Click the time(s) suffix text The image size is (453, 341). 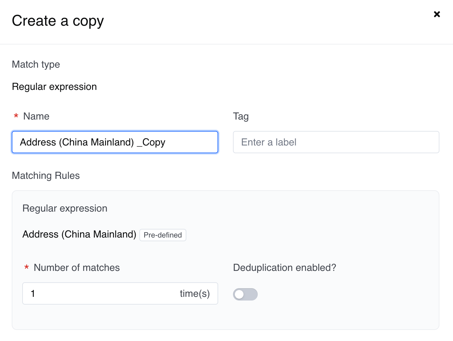(x=195, y=293)
